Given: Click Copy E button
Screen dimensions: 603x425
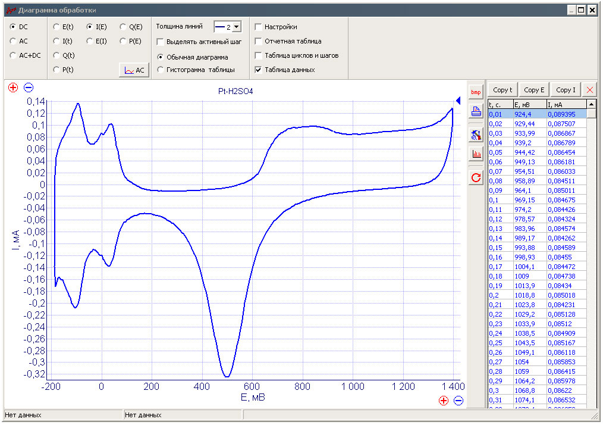Looking at the screenshot, I should pos(534,90).
